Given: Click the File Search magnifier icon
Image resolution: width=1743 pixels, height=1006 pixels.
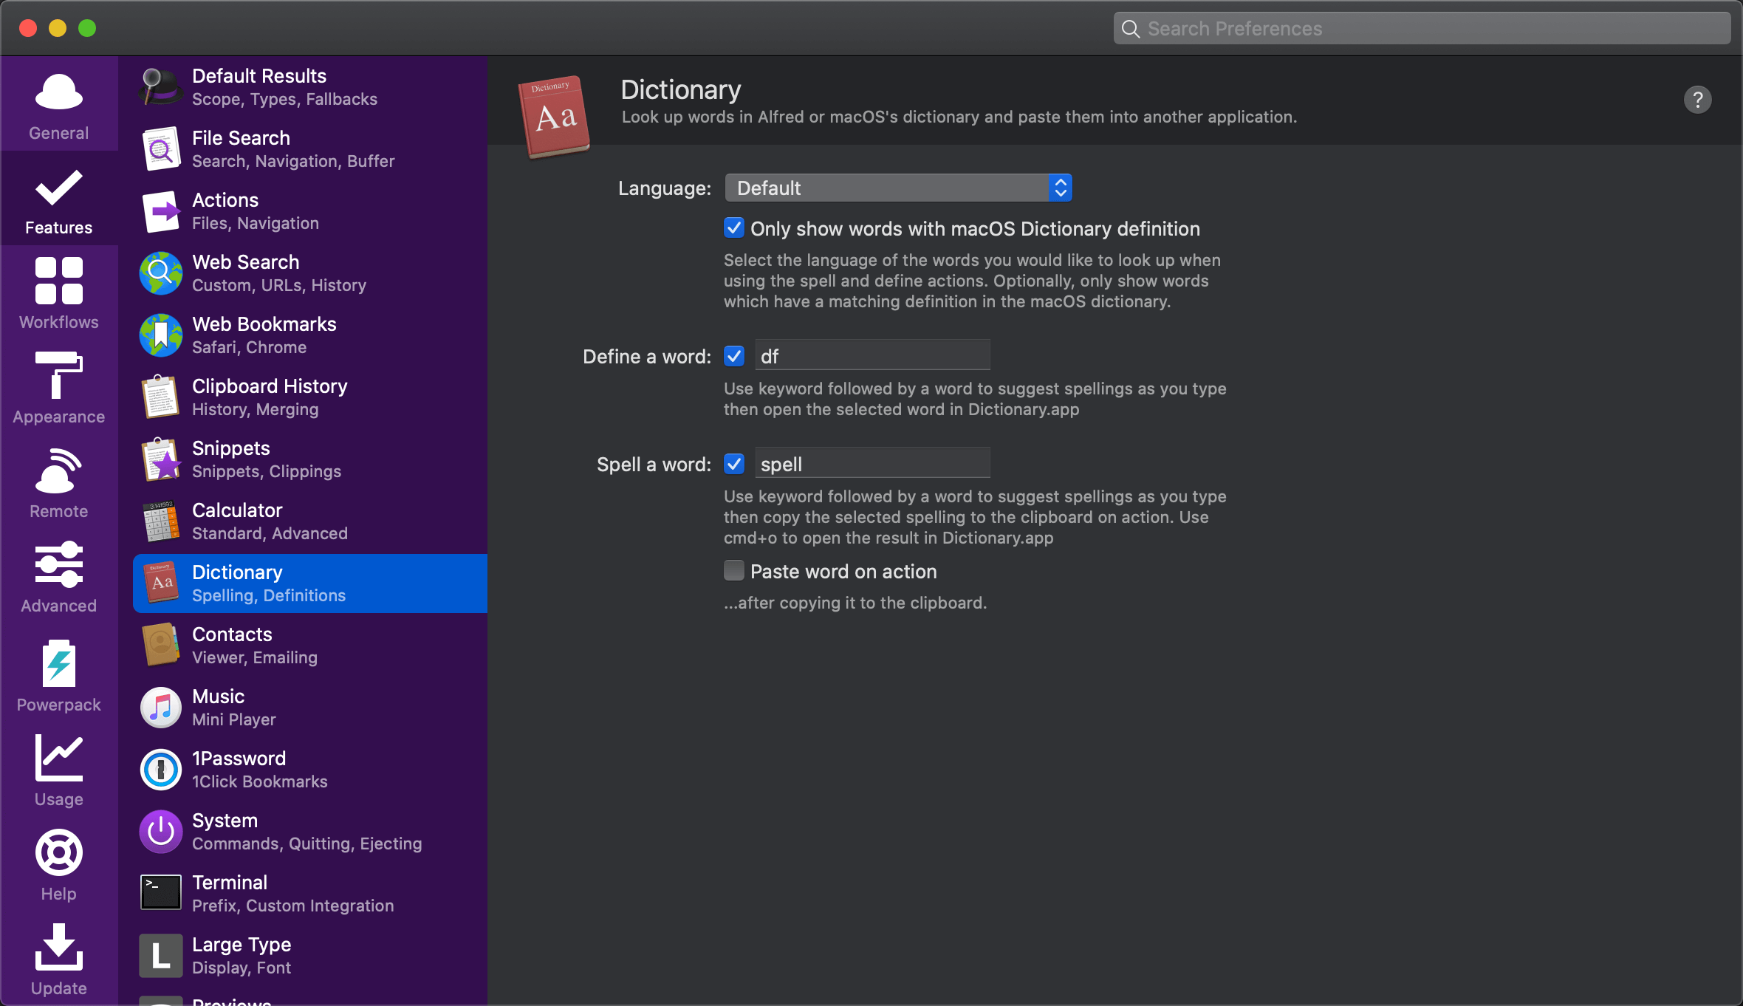Looking at the screenshot, I should pyautogui.click(x=160, y=149).
